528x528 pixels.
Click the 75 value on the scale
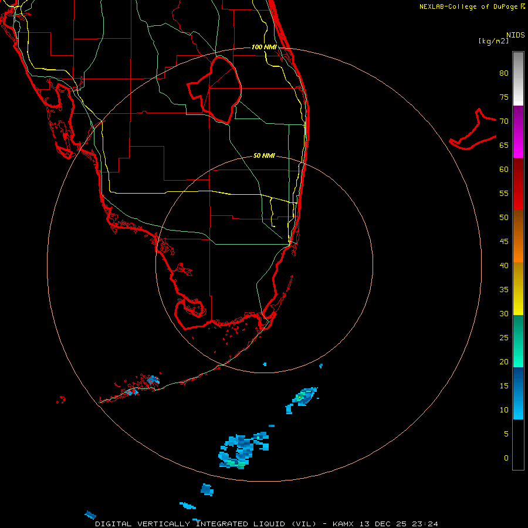(x=504, y=97)
